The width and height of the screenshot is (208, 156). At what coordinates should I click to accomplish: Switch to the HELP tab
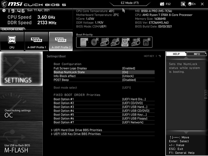coord(176,54)
